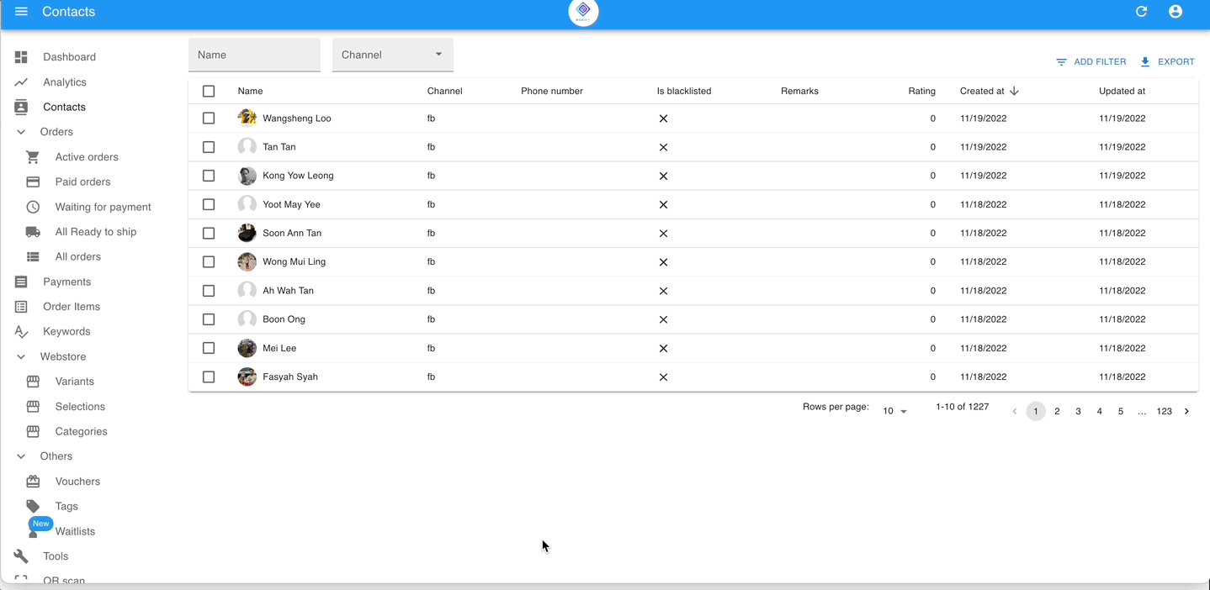Check the select-all contacts checkbox

coord(209,90)
